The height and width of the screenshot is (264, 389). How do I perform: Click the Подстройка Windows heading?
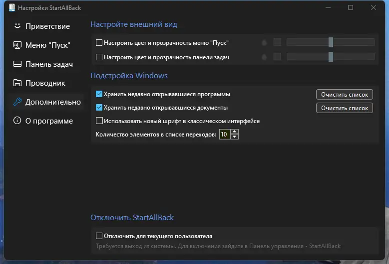[x=129, y=75]
